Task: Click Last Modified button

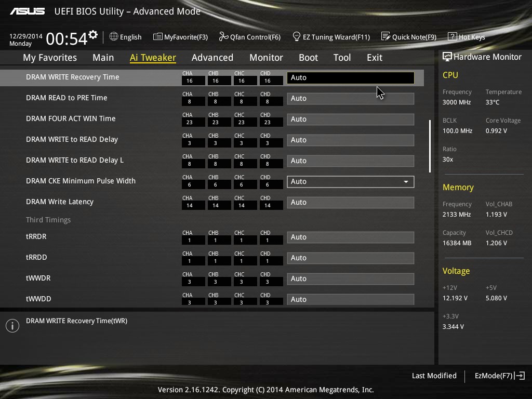Action: click(x=434, y=376)
